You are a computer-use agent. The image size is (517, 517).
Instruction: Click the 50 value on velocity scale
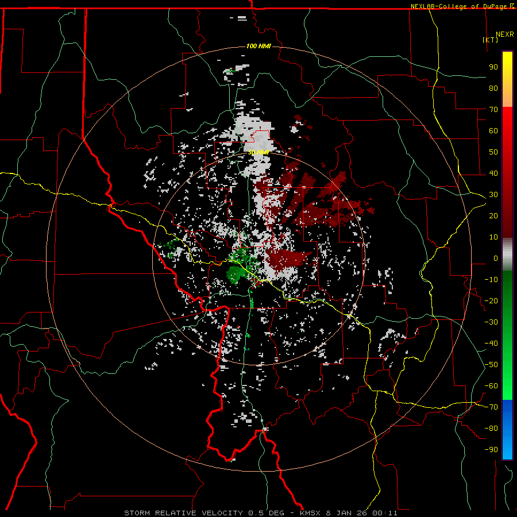pos(493,152)
